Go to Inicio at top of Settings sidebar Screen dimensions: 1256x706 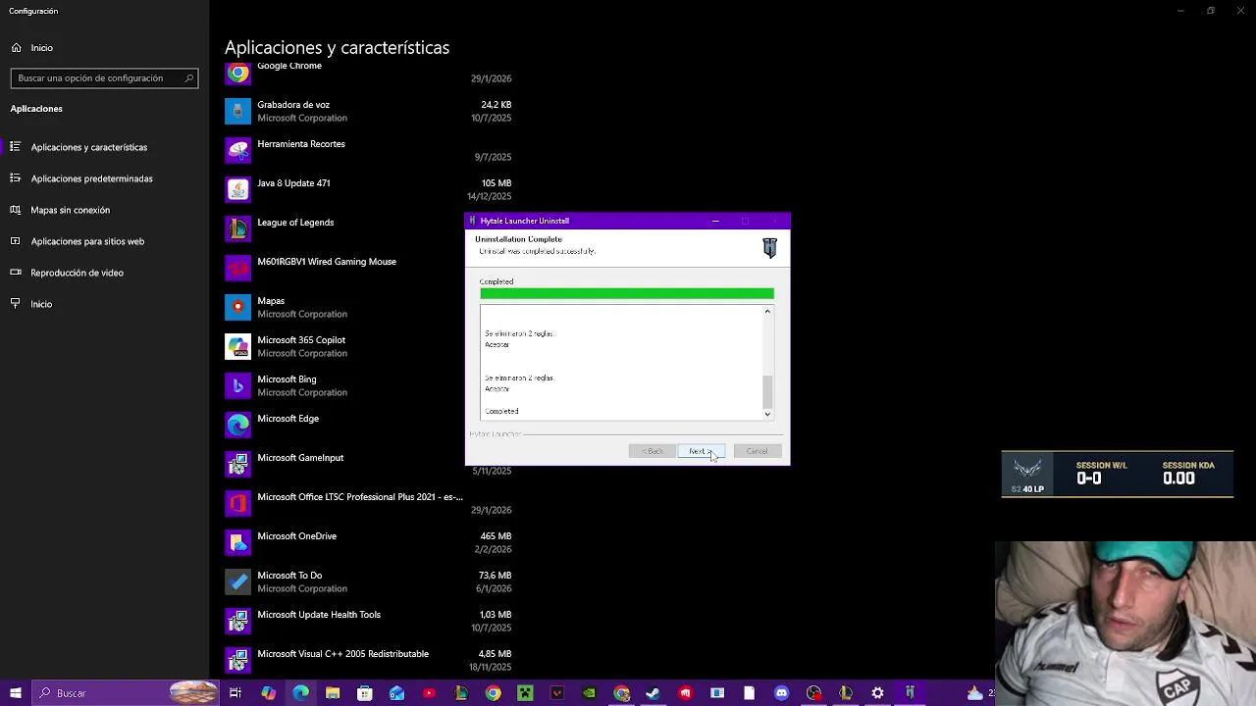(41, 47)
